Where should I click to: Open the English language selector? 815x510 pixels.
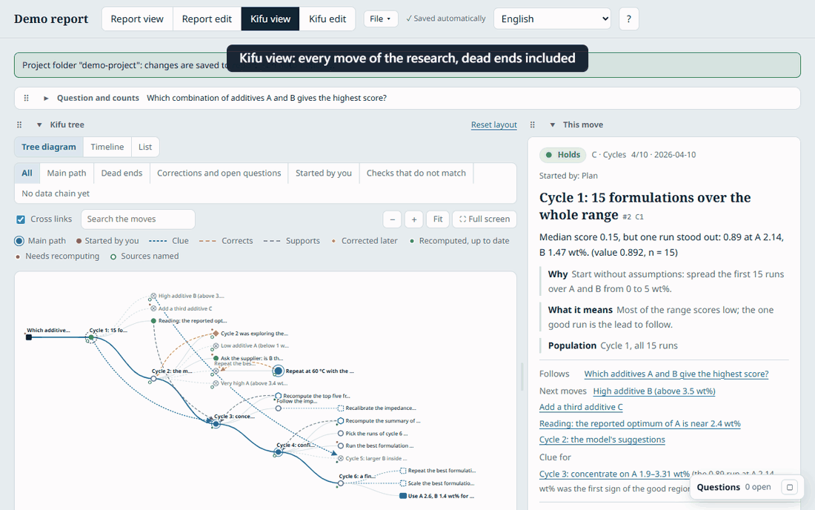[553, 19]
